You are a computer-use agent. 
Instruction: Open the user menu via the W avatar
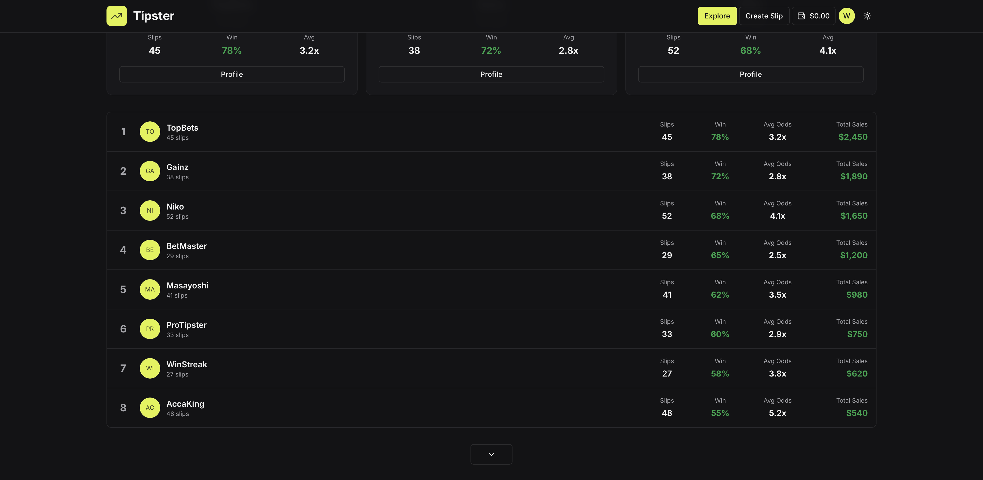(847, 16)
